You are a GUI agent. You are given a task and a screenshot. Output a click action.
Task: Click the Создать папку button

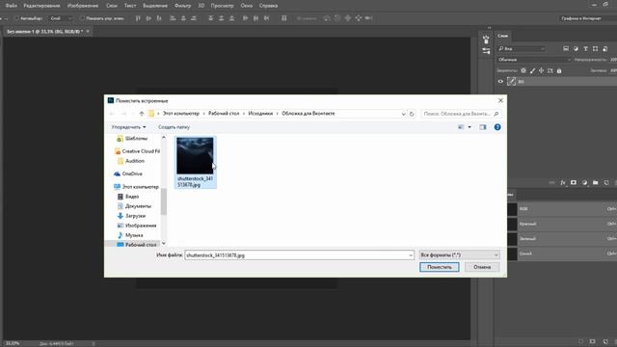174,127
